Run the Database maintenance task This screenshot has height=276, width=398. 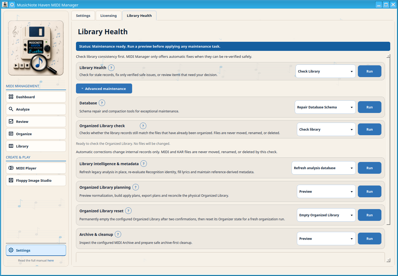coord(370,107)
